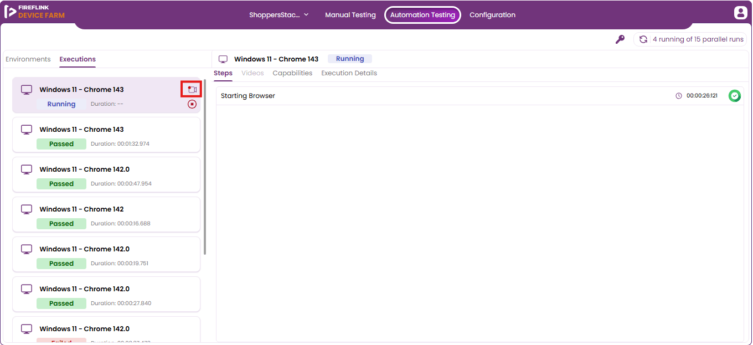The height and width of the screenshot is (345, 753).
Task: Open the ShoppersStac project dropdown
Action: point(279,15)
